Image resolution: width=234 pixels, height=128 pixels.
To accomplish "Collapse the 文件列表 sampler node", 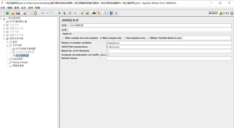I will click(7, 45).
